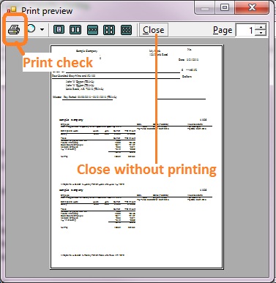Close the window with the red X
The height and width of the screenshot is (283, 276).
click(x=252, y=7)
